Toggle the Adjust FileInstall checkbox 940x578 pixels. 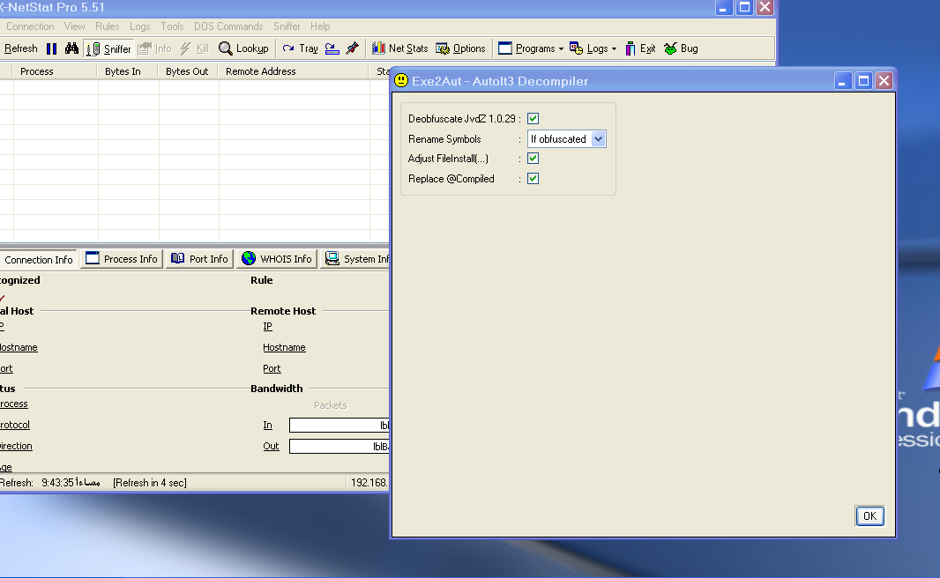[x=533, y=159]
